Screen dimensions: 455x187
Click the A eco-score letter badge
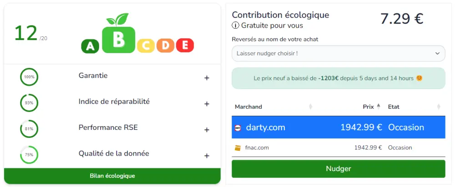click(90, 46)
